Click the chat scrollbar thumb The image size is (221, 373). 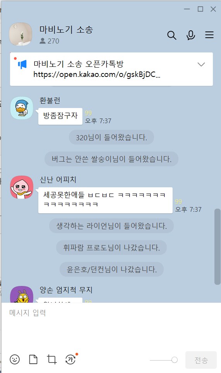tap(217, 247)
